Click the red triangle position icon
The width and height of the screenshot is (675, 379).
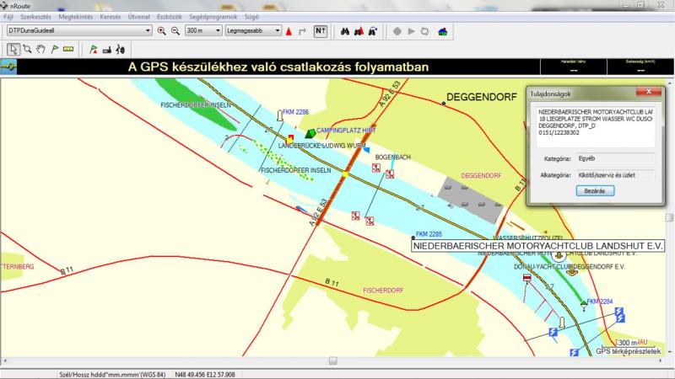289,31
